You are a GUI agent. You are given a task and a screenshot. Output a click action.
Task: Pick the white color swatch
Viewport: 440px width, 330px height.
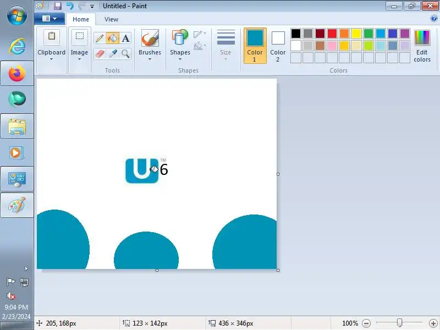pos(296,46)
